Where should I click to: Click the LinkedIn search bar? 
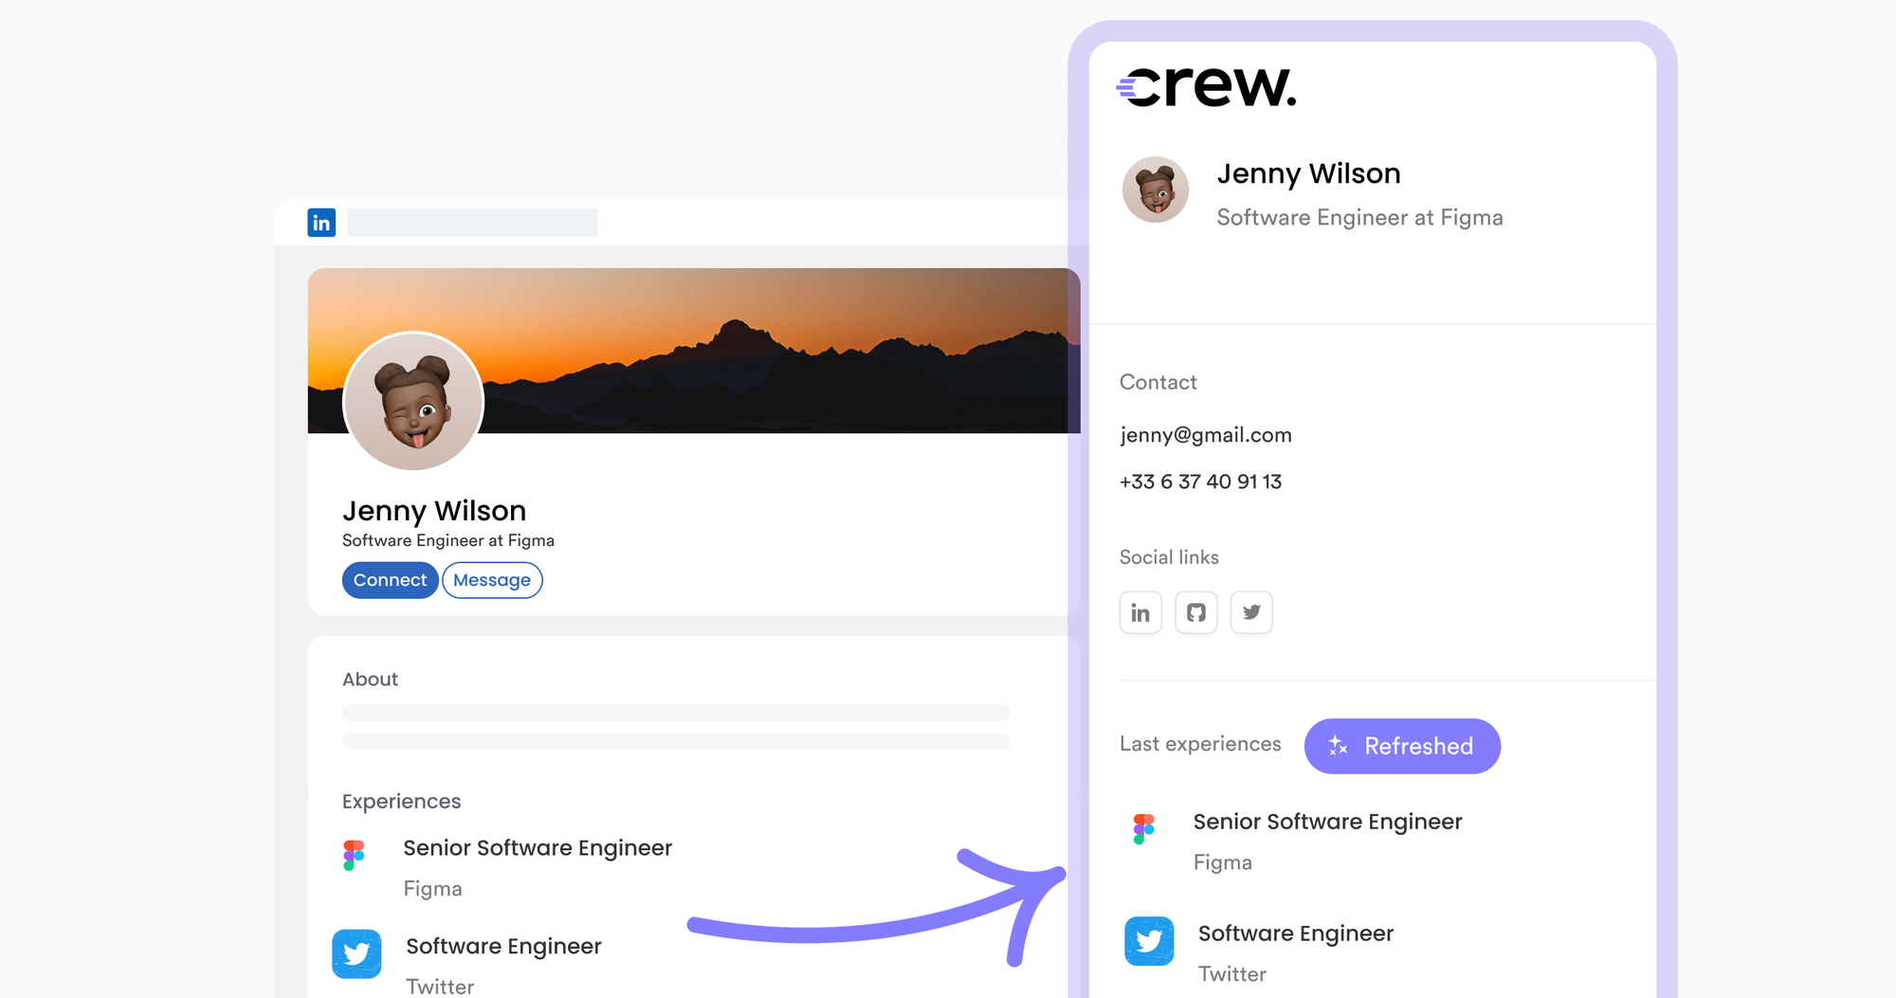click(x=472, y=223)
